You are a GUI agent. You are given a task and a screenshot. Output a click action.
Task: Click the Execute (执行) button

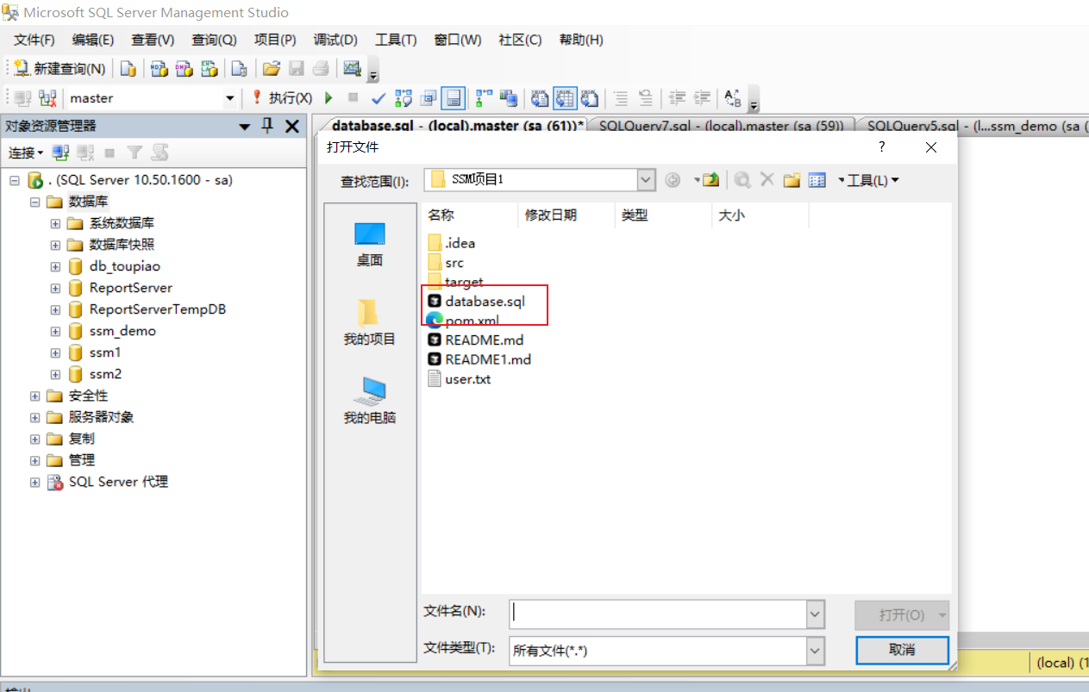[x=282, y=98]
